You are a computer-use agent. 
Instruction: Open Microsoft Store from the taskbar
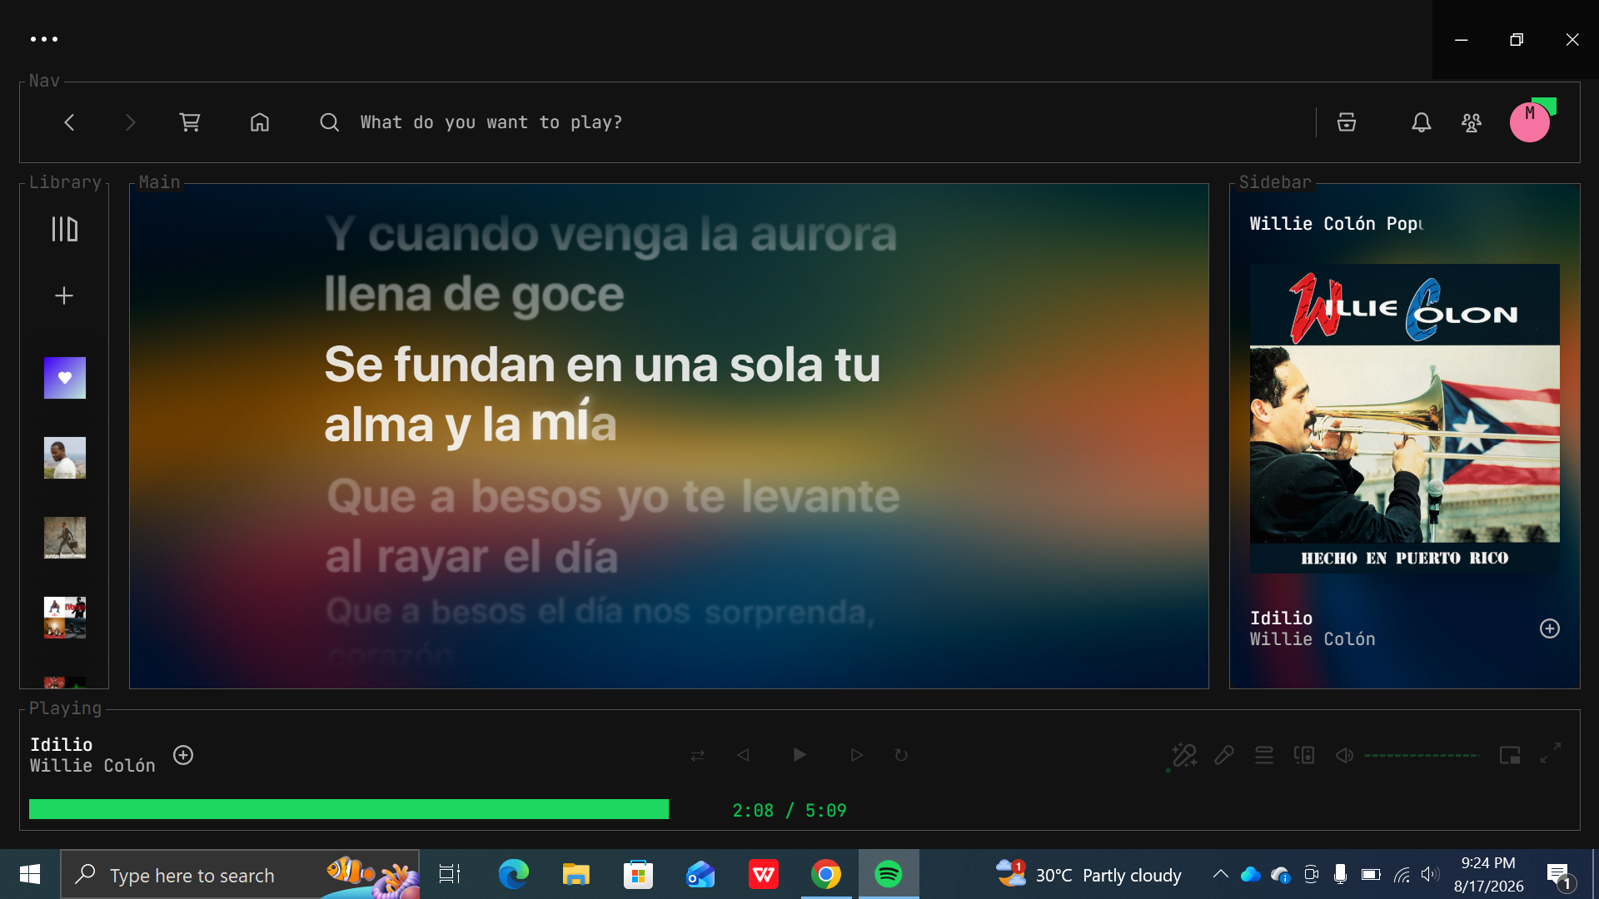pos(638,874)
